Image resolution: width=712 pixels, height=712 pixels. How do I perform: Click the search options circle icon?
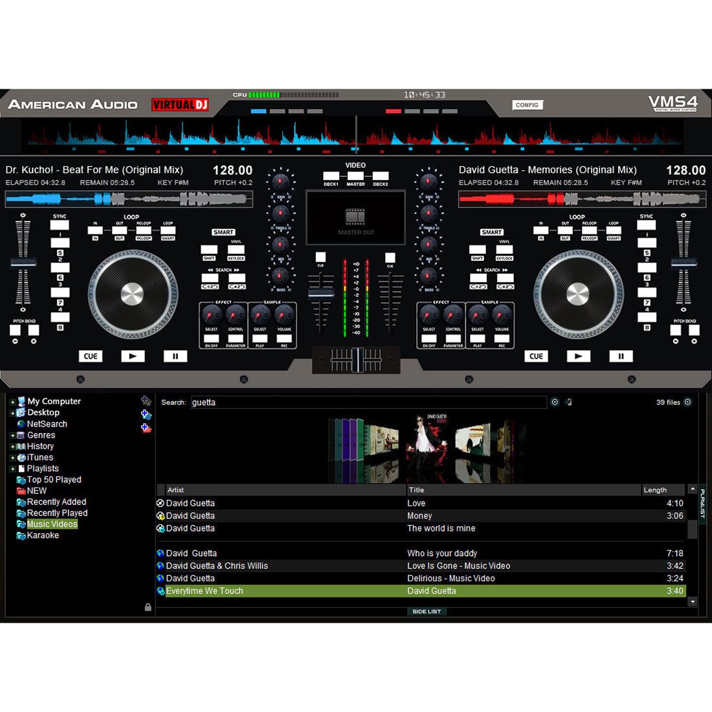(555, 402)
